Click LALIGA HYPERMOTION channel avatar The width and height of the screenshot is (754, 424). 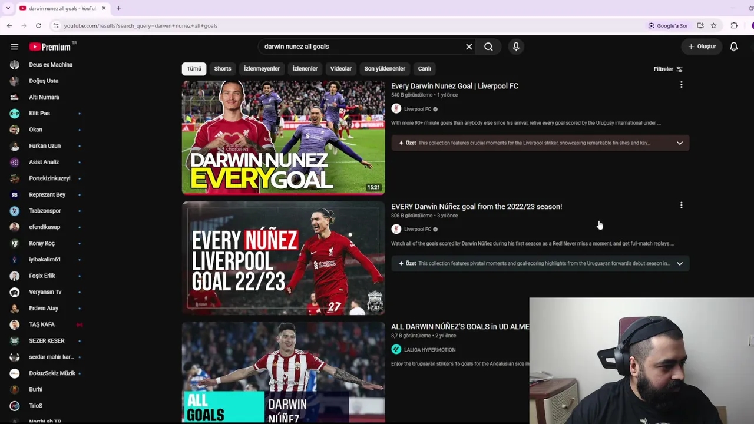pyautogui.click(x=396, y=350)
